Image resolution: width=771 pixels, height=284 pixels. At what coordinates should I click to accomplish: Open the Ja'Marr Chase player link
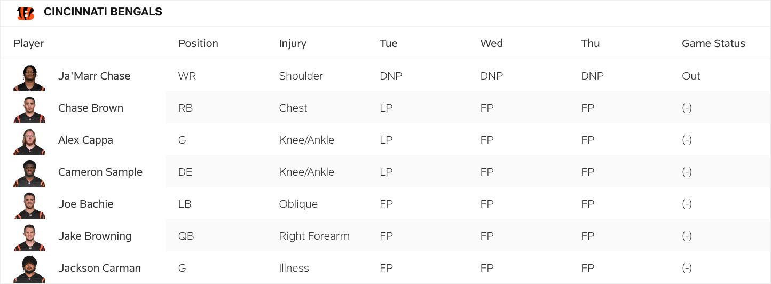pyautogui.click(x=94, y=76)
